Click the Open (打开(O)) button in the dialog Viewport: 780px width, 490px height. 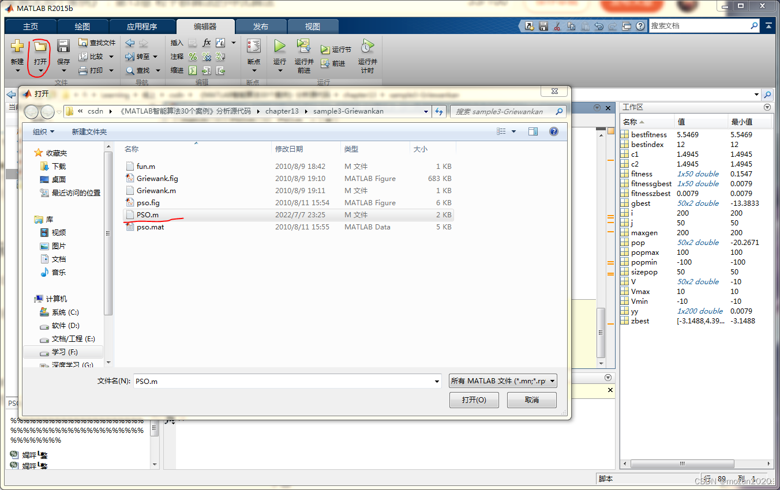tap(474, 400)
